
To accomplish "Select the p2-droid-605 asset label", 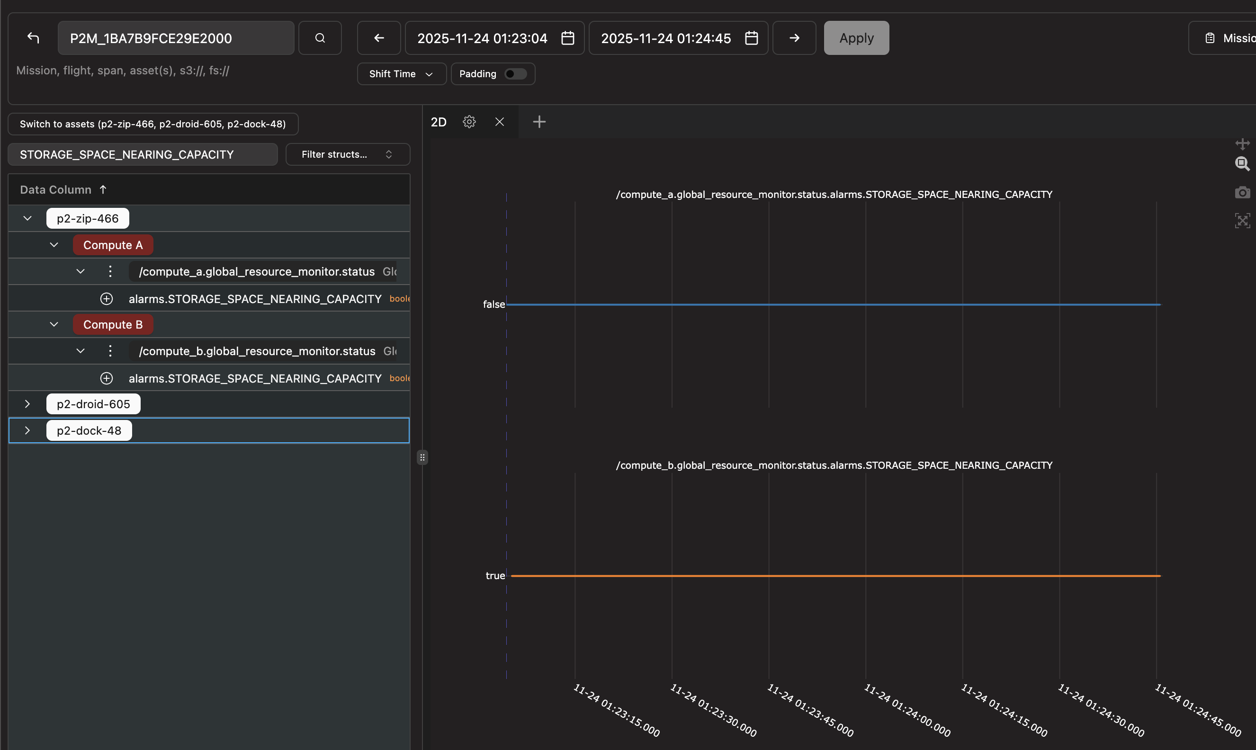I will 93,404.
